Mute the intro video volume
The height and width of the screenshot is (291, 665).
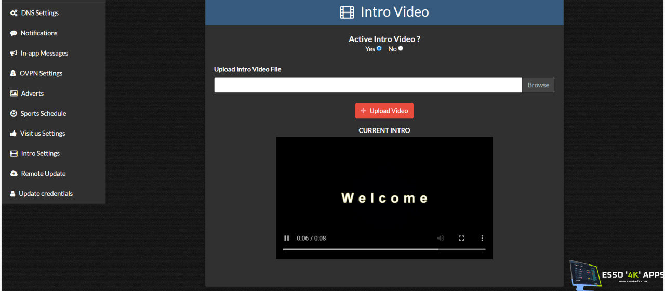click(x=441, y=238)
